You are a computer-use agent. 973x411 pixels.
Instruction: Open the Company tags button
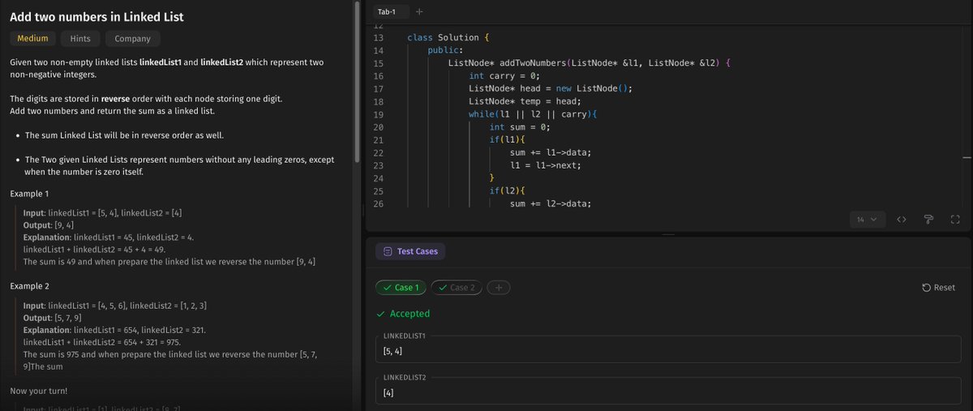(x=133, y=39)
